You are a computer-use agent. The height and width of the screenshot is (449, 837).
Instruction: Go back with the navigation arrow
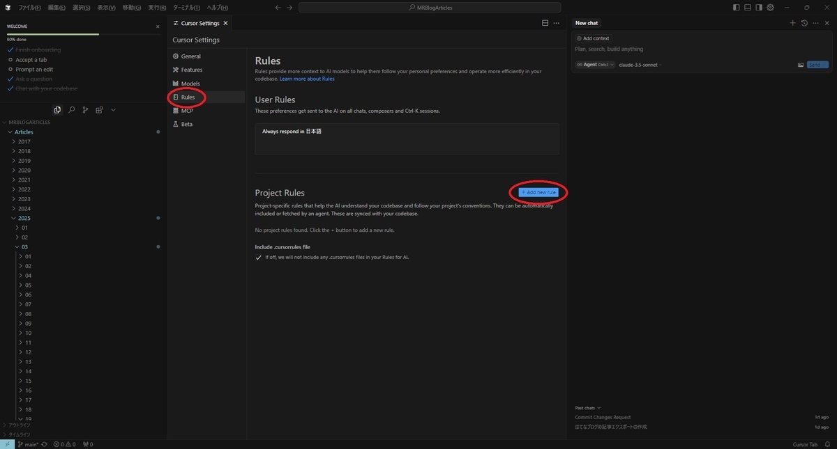click(278, 8)
